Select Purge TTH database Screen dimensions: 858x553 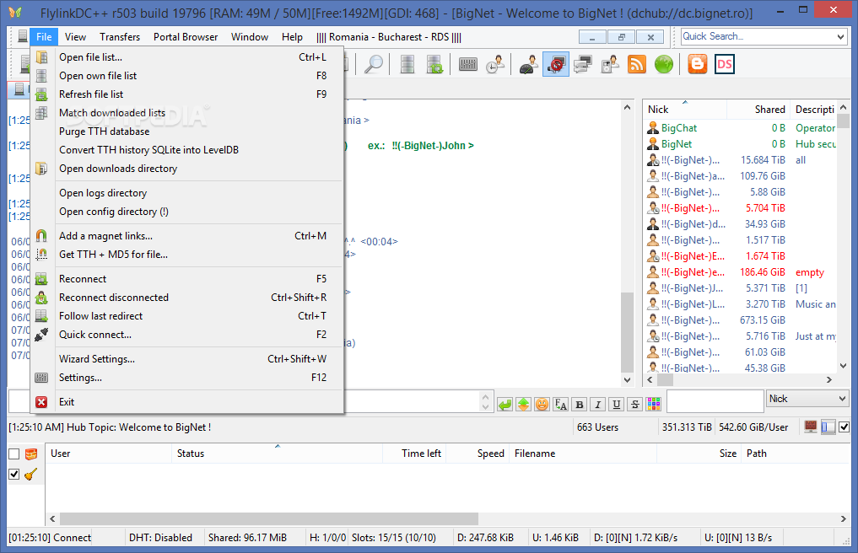click(187, 132)
